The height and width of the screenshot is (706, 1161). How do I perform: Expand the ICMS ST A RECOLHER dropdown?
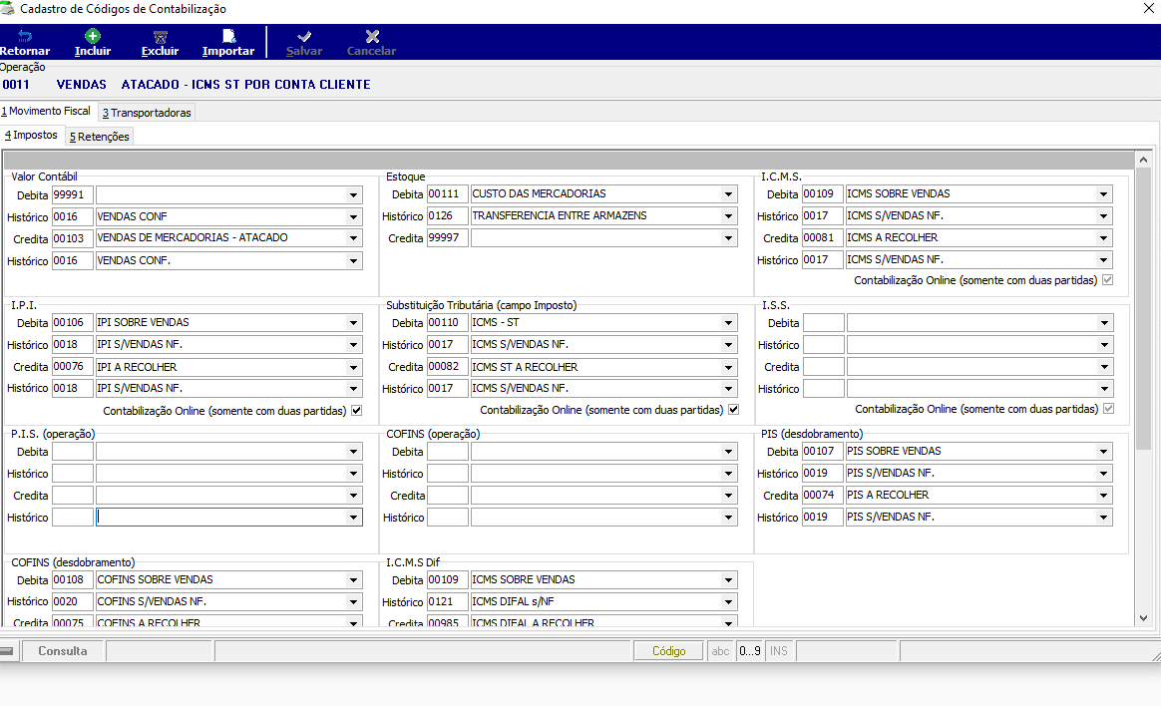click(x=728, y=367)
